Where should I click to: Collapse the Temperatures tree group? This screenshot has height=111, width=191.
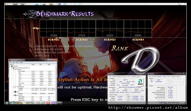tap(14, 87)
